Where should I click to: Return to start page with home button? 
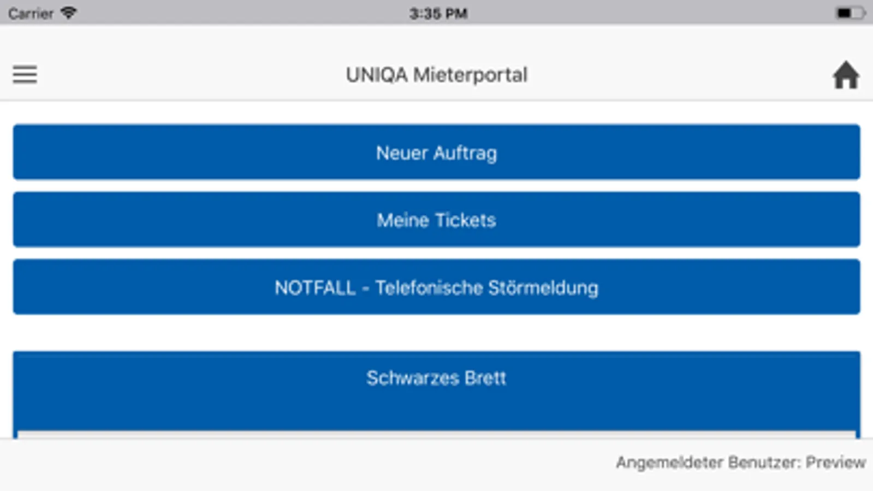846,75
